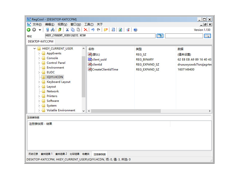Click the blue Help question mark icon
This screenshot has height=179, width=239.
click(x=135, y=30)
